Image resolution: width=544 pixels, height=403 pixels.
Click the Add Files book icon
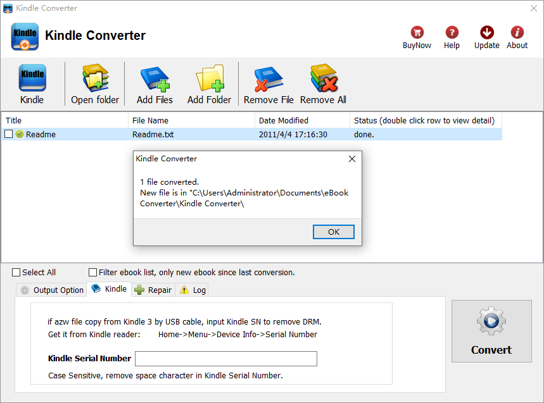155,79
